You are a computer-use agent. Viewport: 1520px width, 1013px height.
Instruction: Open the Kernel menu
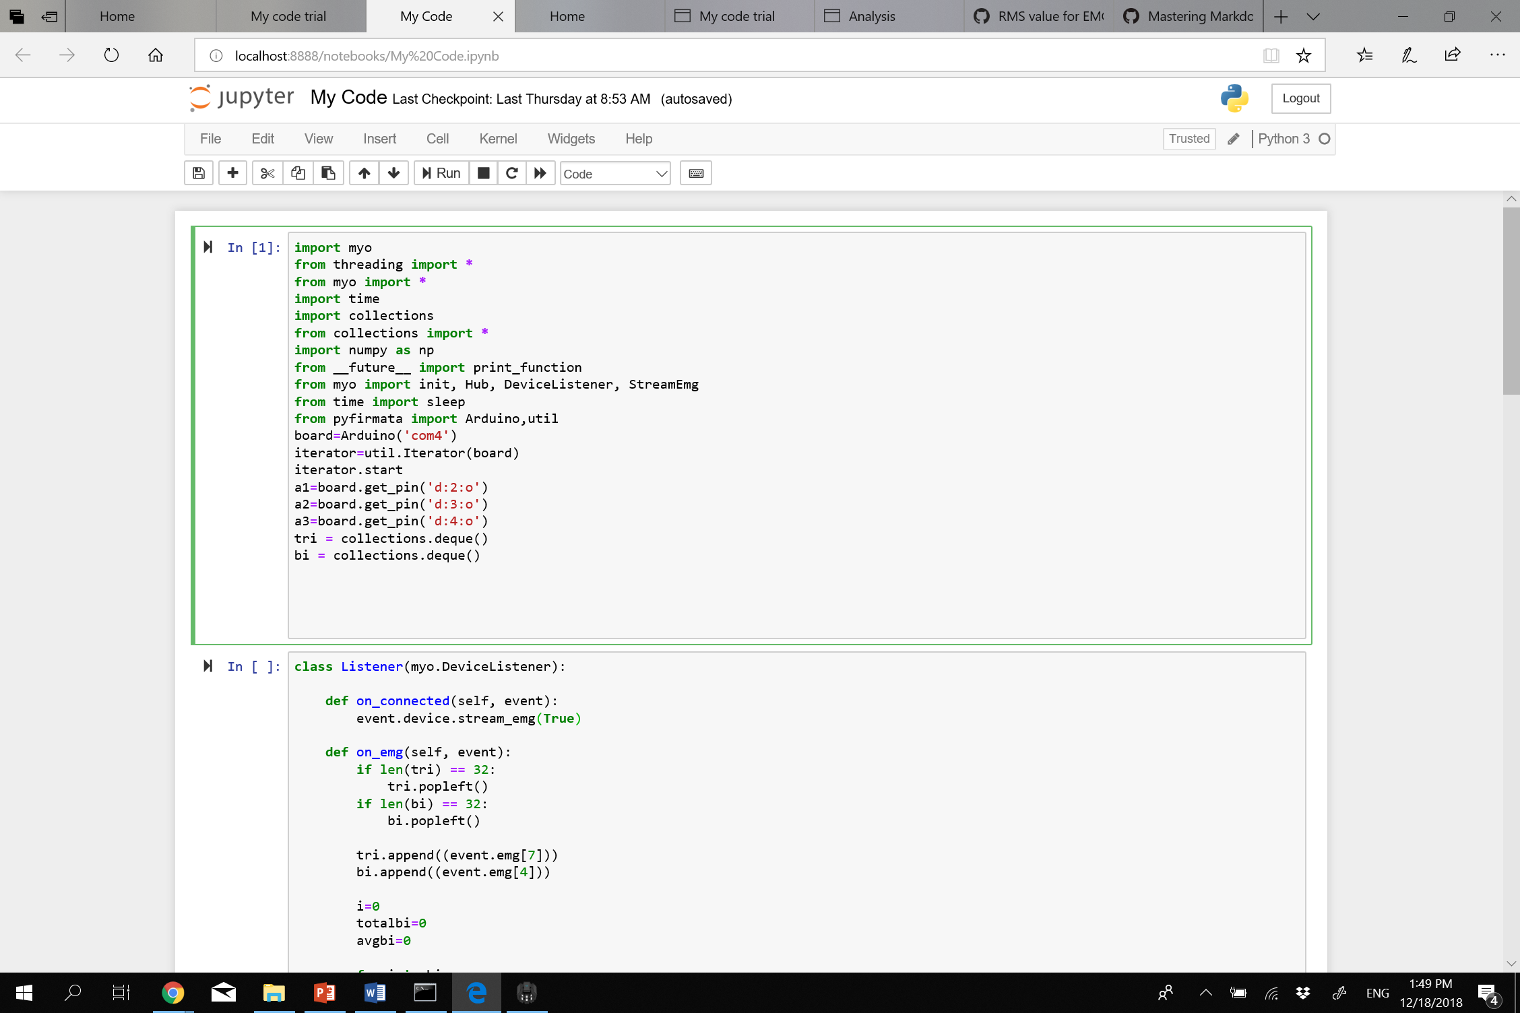tap(498, 139)
